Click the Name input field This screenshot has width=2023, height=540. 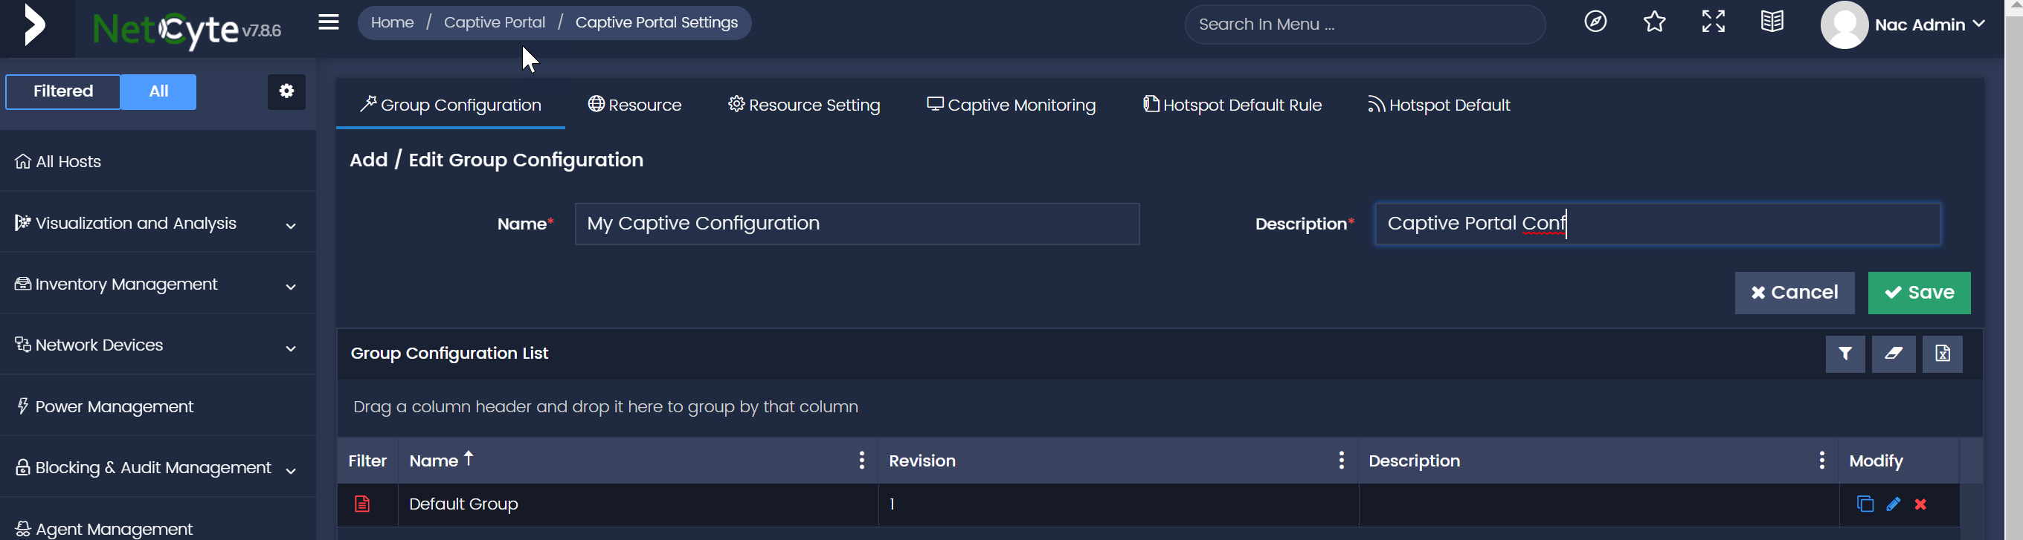point(857,224)
